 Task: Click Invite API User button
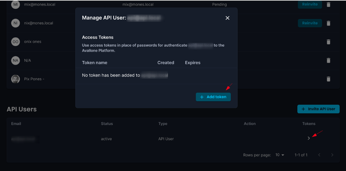click(x=318, y=109)
